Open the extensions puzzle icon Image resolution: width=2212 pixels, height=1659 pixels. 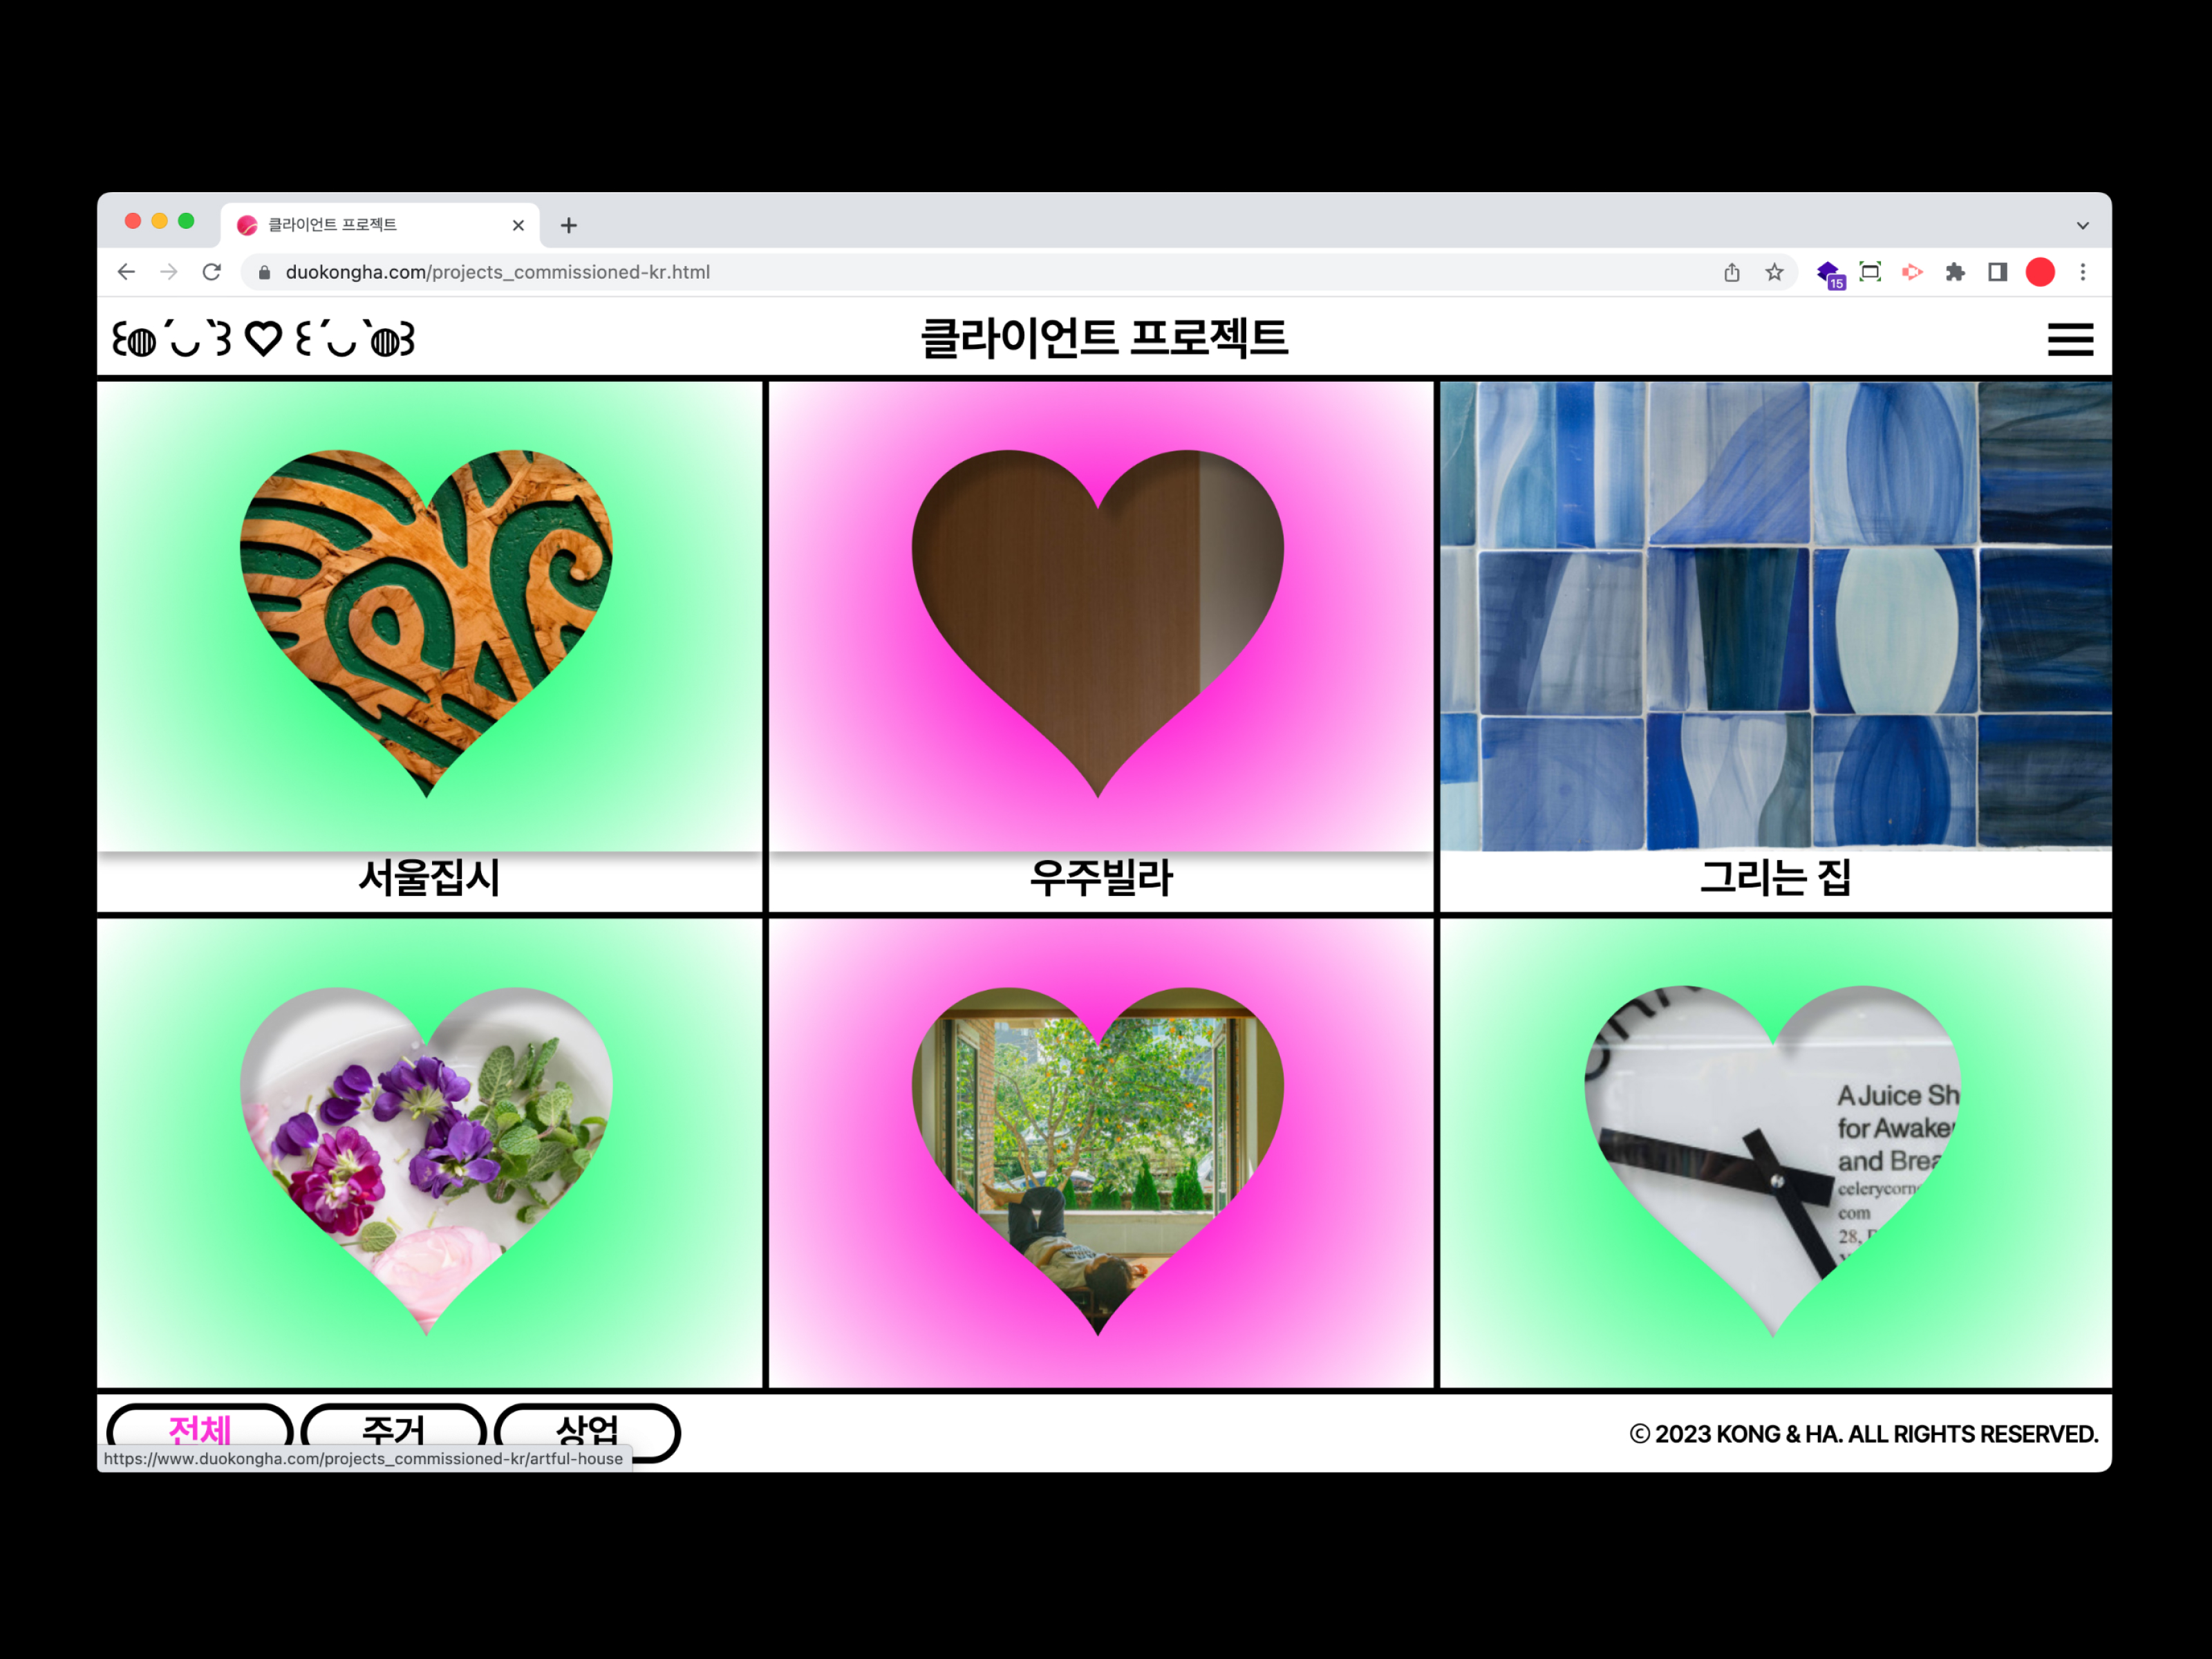click(1954, 272)
